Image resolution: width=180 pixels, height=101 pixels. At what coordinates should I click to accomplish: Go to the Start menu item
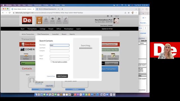point(22,29)
